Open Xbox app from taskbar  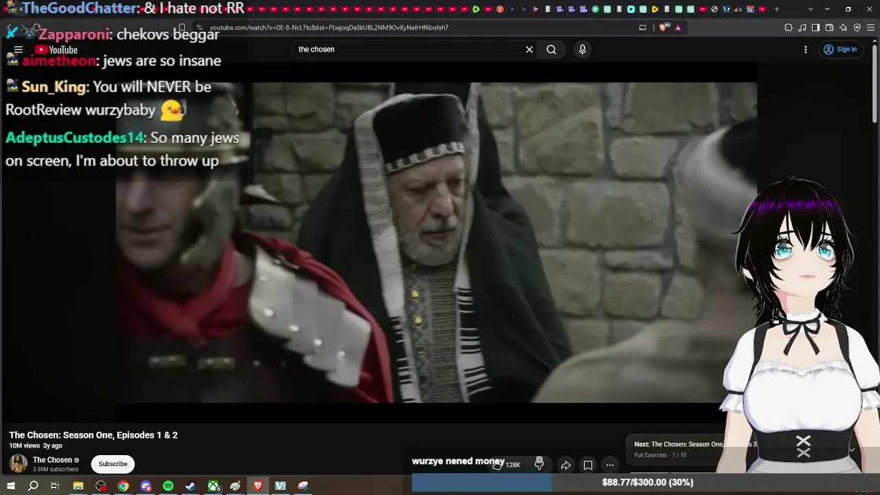pyautogui.click(x=214, y=486)
